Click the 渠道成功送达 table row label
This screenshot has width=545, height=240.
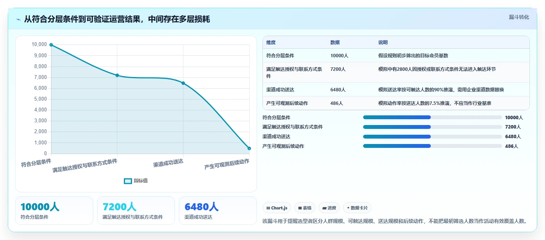(280, 90)
